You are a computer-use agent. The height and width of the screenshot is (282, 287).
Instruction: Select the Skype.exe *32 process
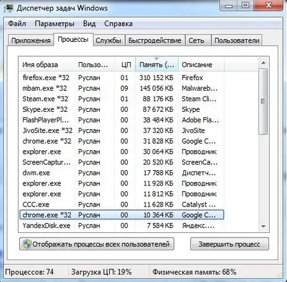pos(122,109)
